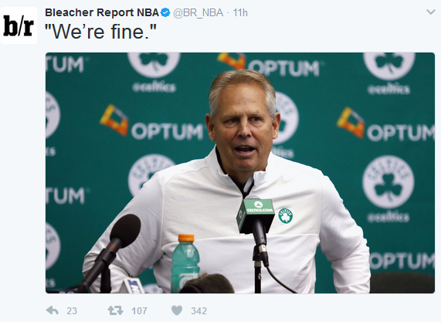Click the "We're fine." tweet text

100,32
